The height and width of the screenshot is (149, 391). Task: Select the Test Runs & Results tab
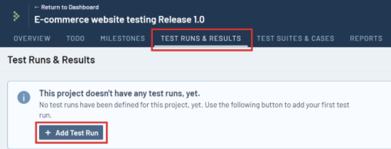[201, 38]
